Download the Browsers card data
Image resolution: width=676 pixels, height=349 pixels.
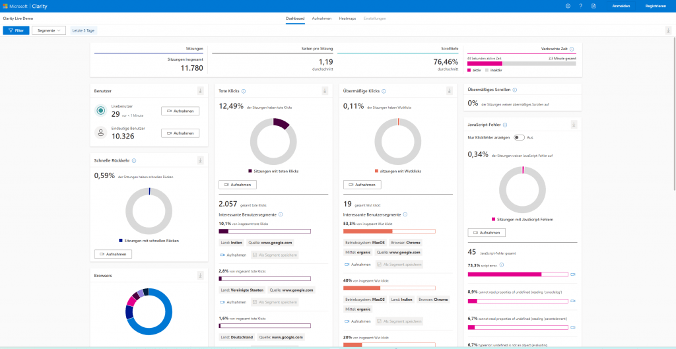pos(200,275)
